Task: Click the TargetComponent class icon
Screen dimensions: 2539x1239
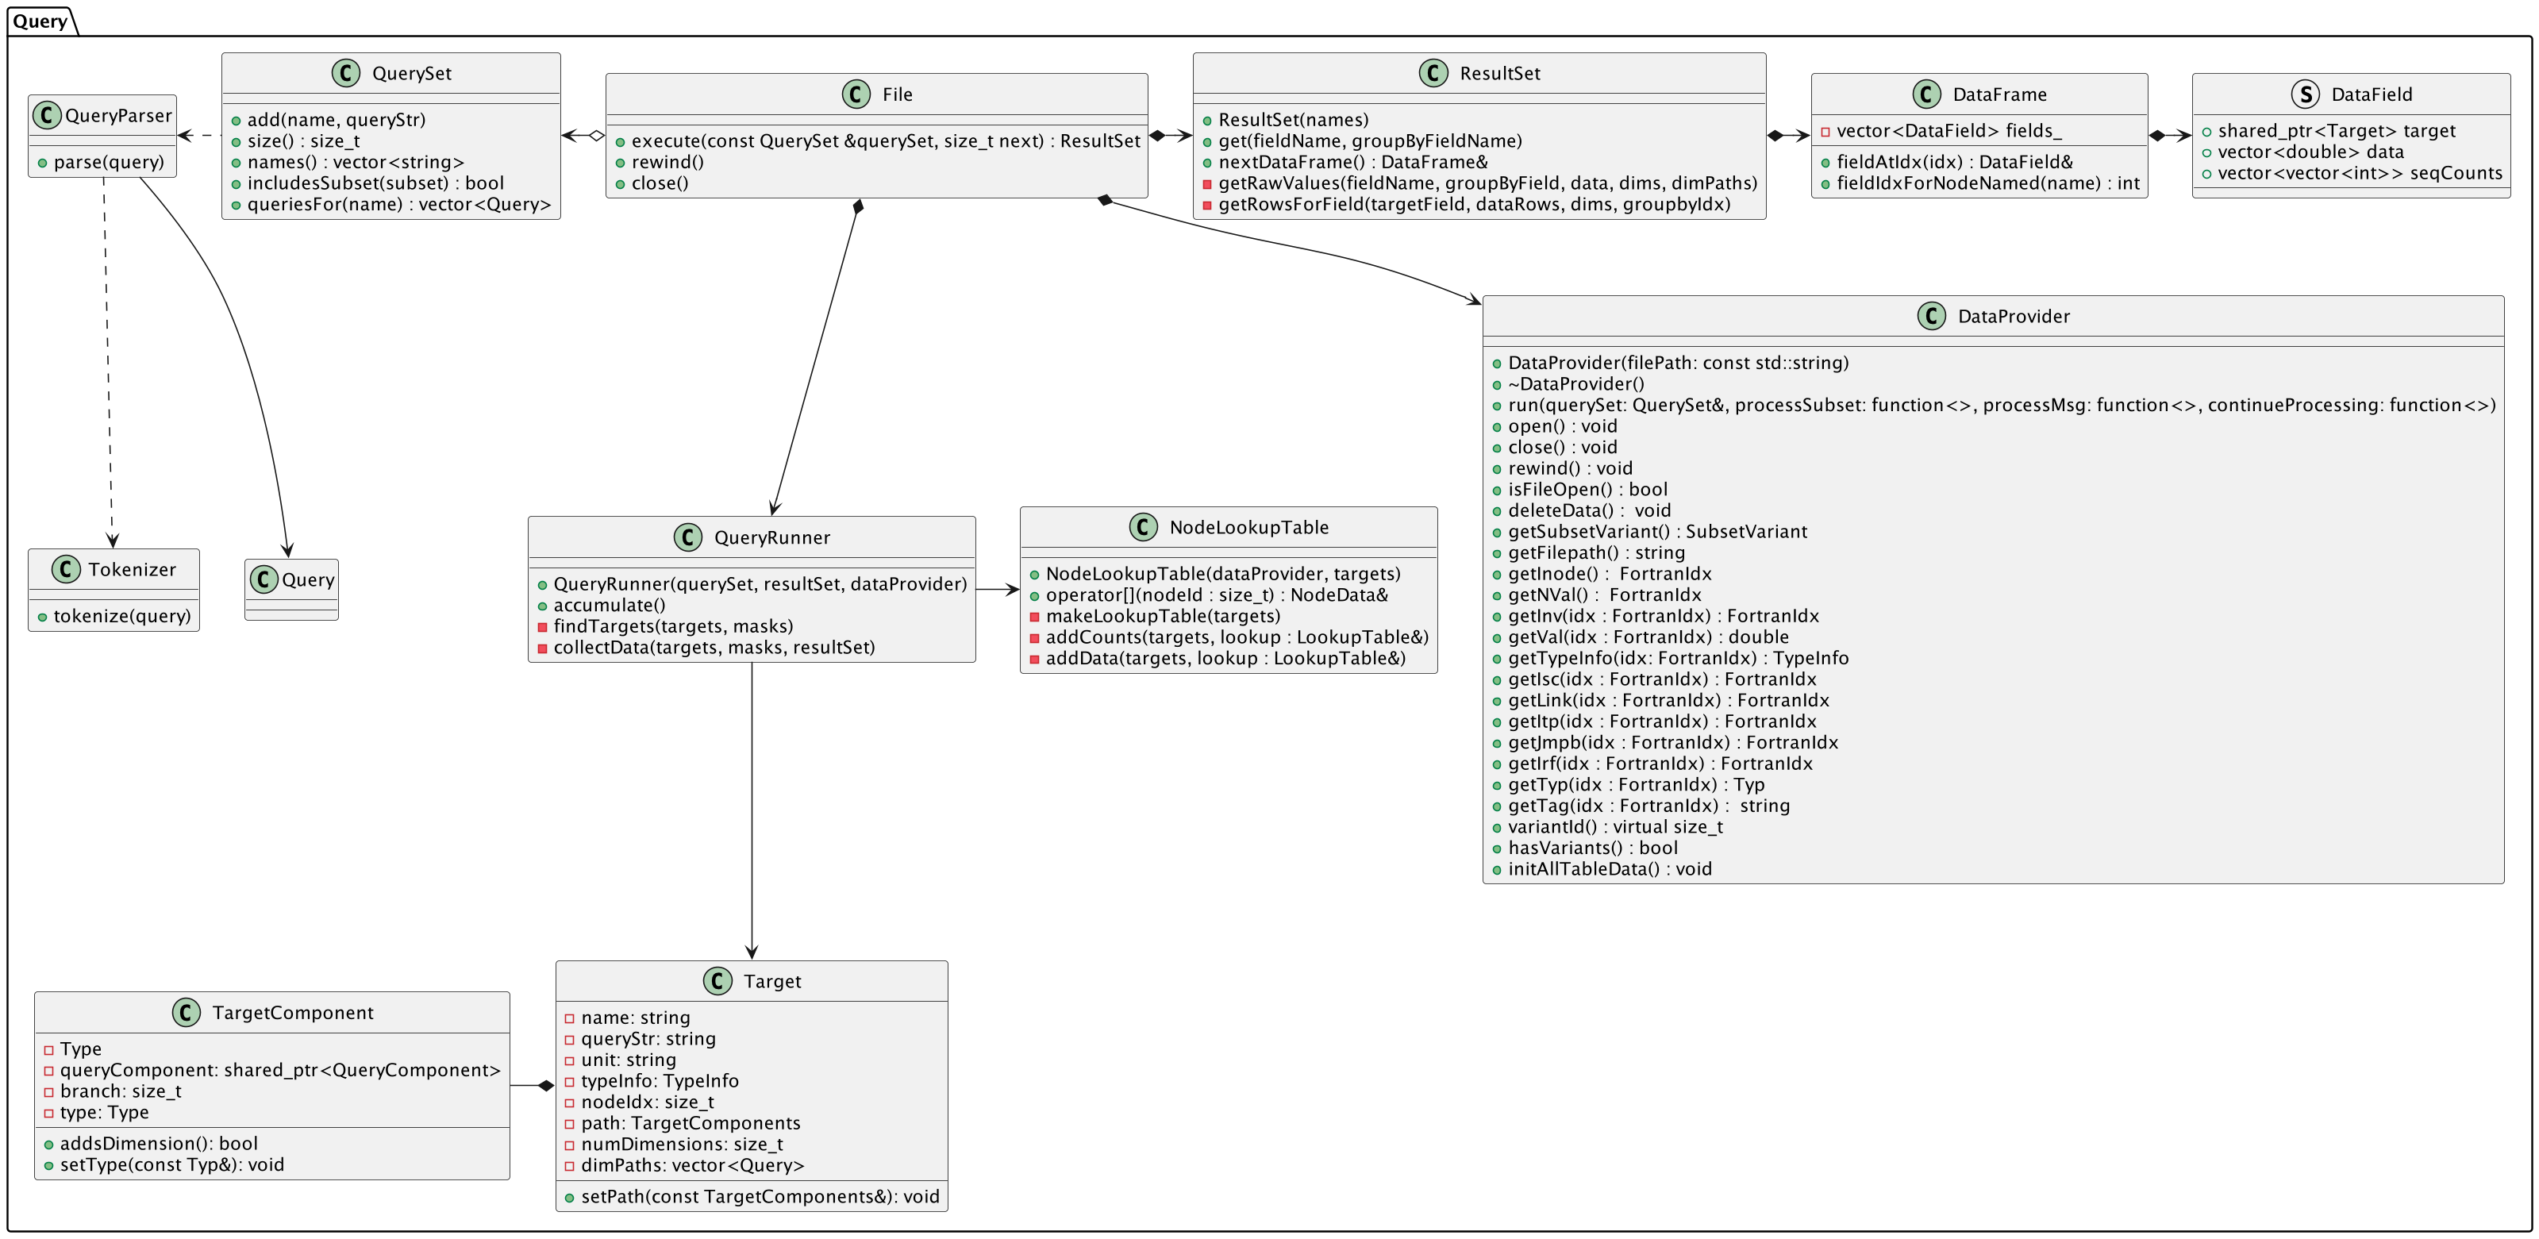Action: (187, 1012)
